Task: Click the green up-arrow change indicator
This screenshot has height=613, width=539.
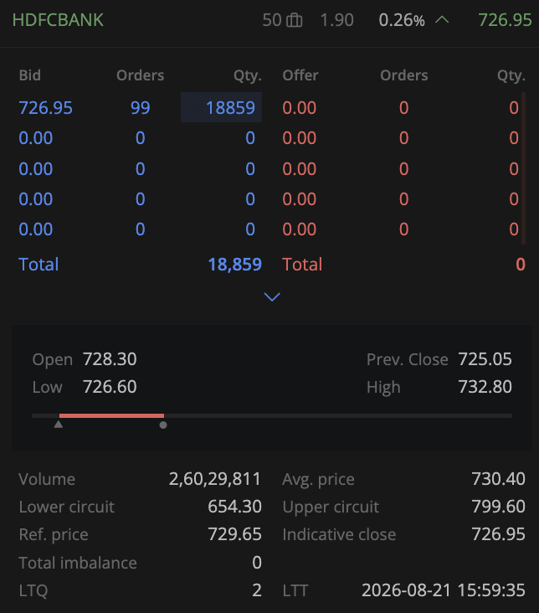Action: (442, 19)
